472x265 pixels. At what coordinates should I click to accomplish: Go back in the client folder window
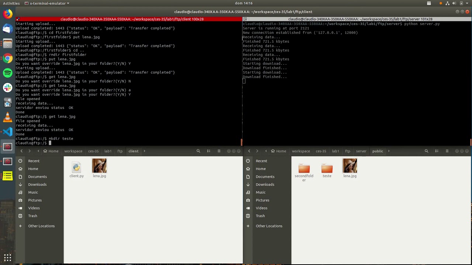coord(21,151)
